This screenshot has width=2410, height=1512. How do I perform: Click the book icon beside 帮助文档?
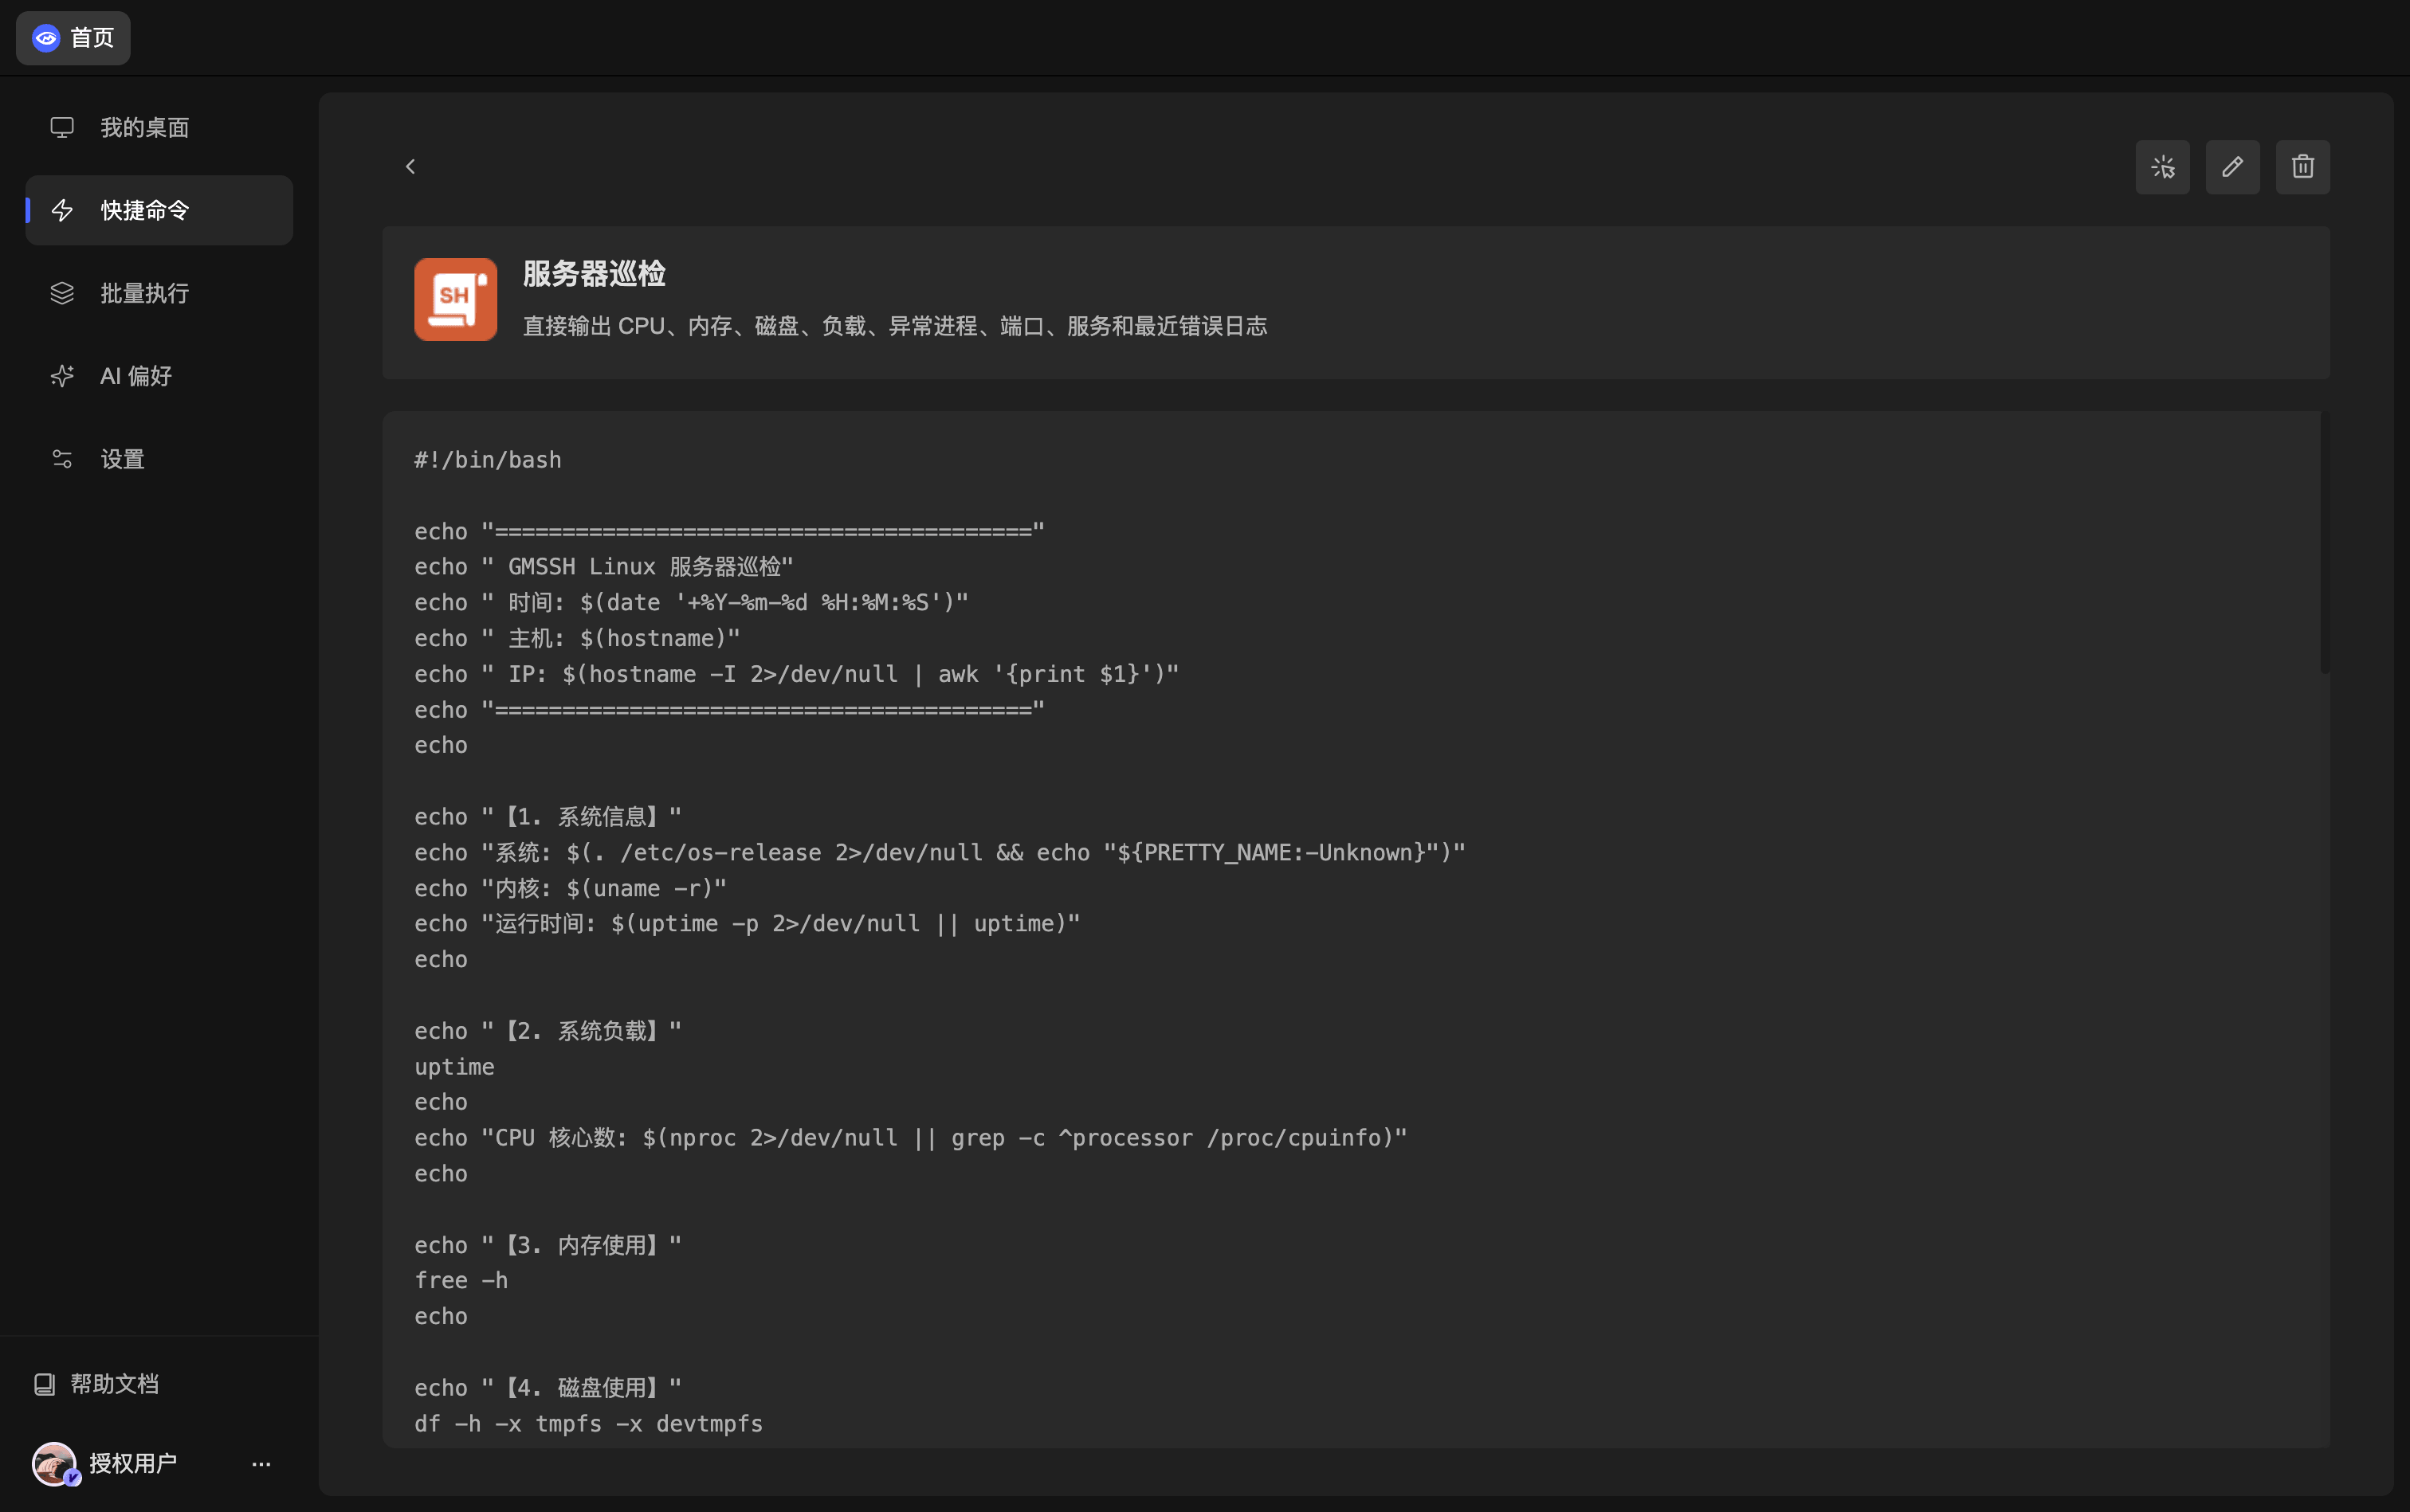click(x=45, y=1384)
